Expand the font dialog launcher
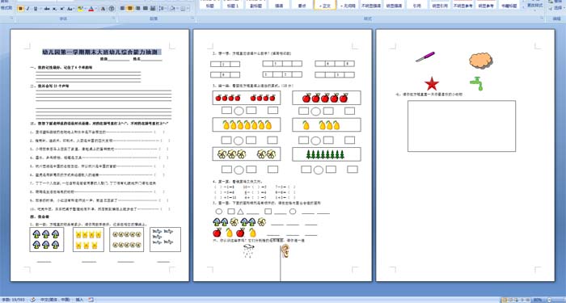 [113, 18]
